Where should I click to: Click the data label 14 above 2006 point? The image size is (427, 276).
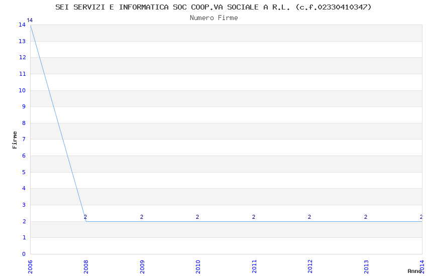pos(30,20)
